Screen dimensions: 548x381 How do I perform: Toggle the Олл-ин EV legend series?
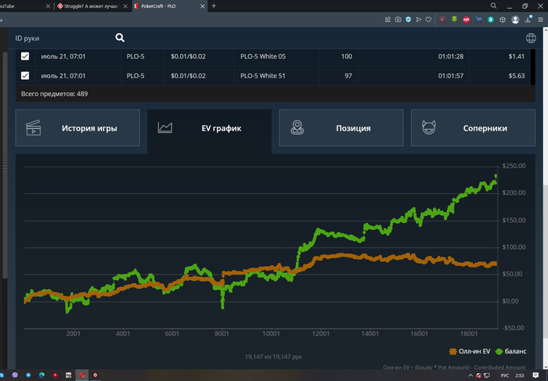(x=470, y=351)
